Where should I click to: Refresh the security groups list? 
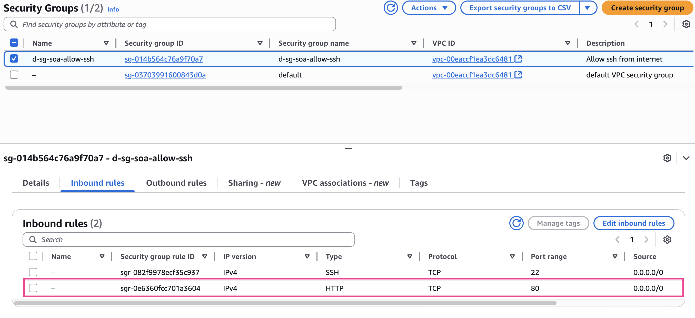[390, 8]
